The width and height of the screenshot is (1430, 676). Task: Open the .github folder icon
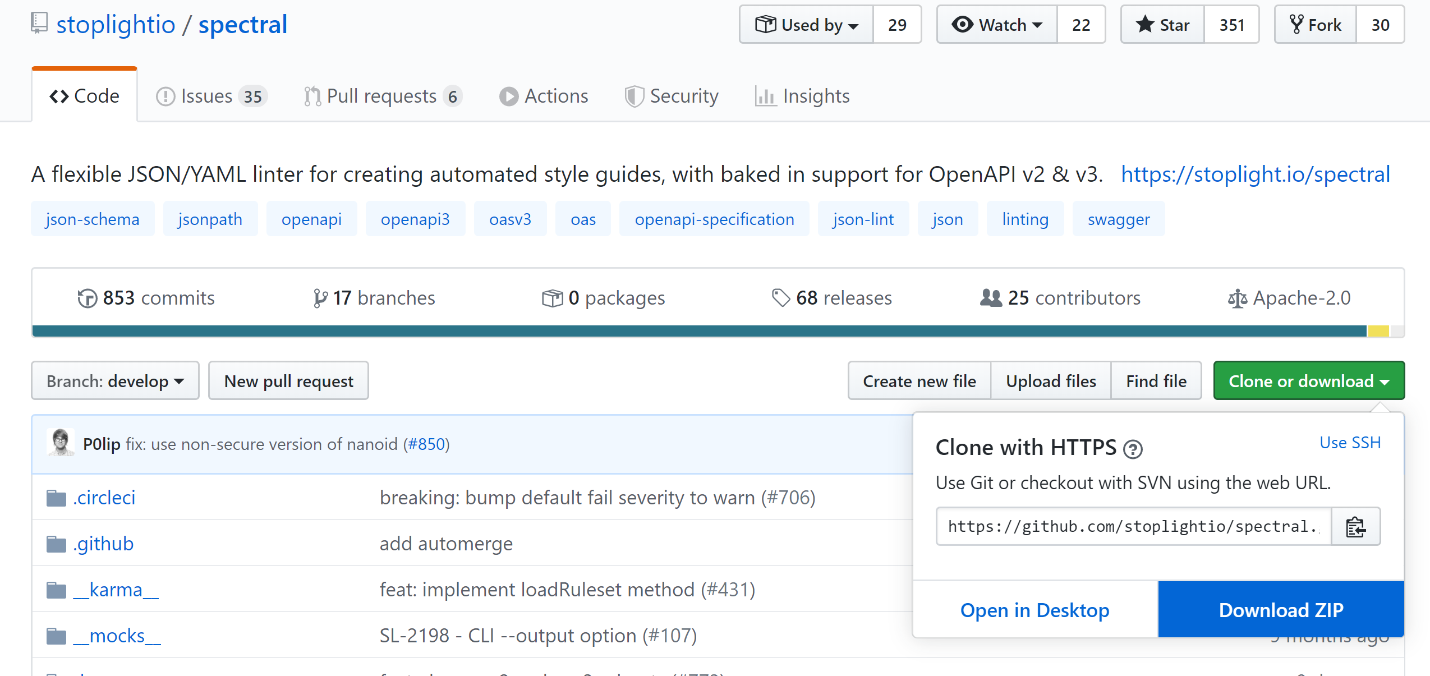pos(56,543)
